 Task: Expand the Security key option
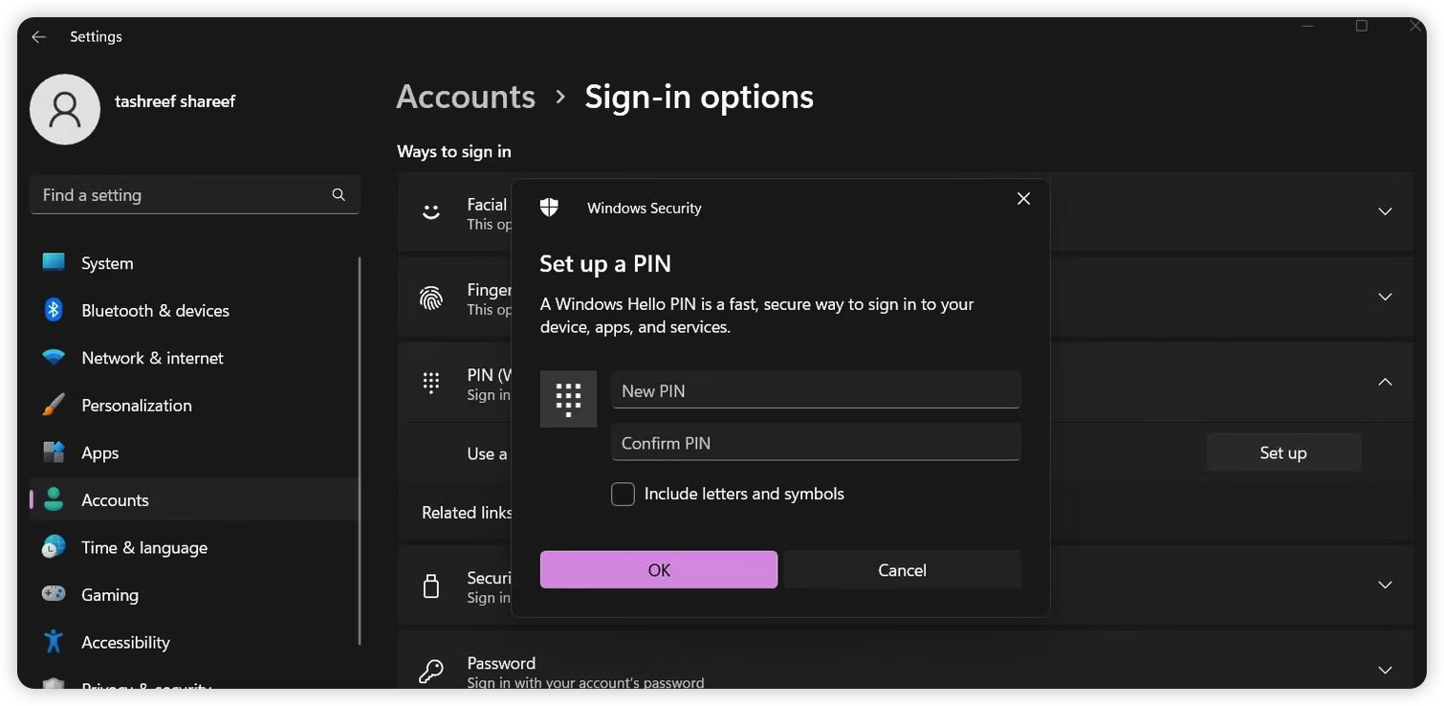(x=1385, y=585)
